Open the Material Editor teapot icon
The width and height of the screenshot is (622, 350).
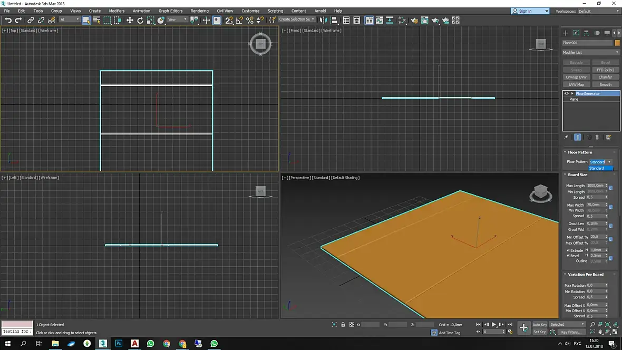(414, 21)
